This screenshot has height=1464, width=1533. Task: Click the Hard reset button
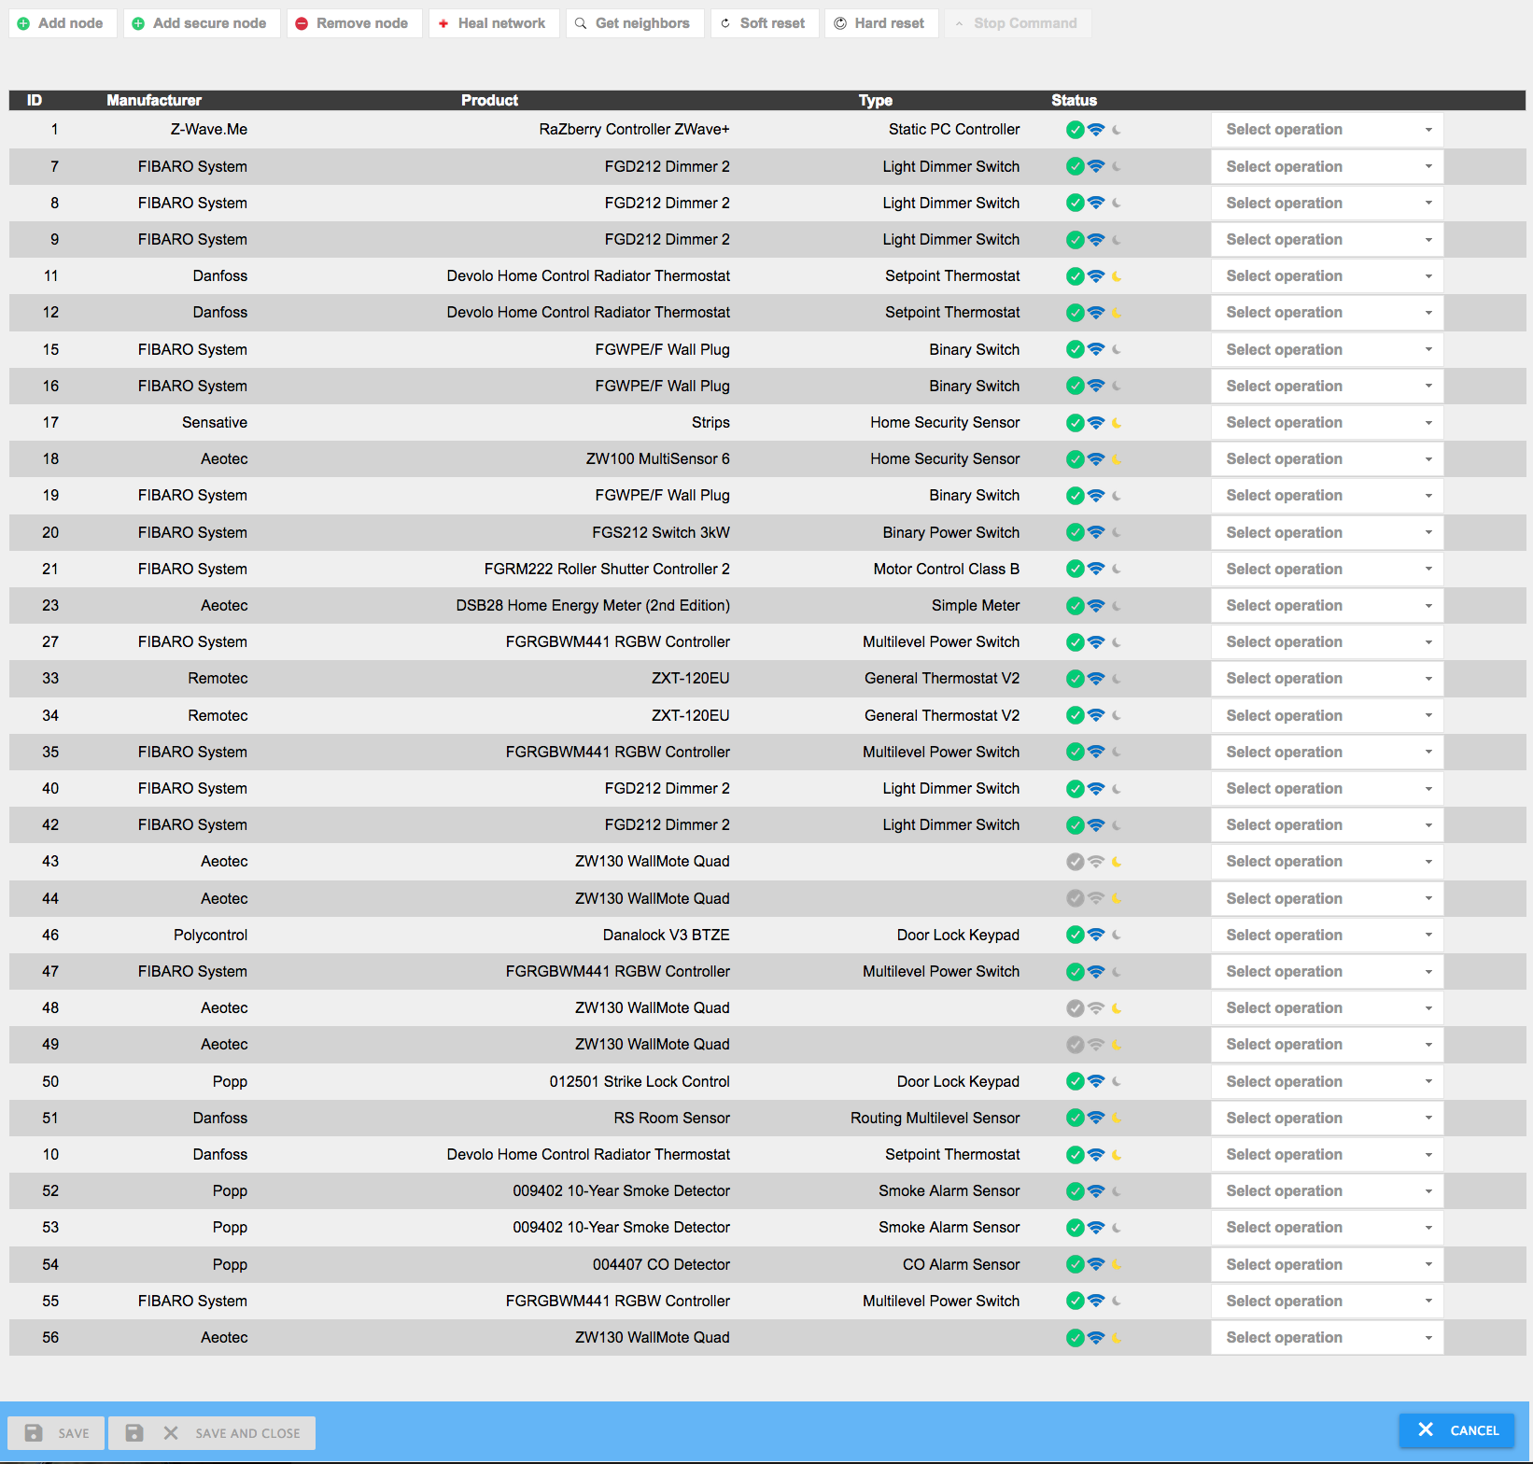click(880, 23)
